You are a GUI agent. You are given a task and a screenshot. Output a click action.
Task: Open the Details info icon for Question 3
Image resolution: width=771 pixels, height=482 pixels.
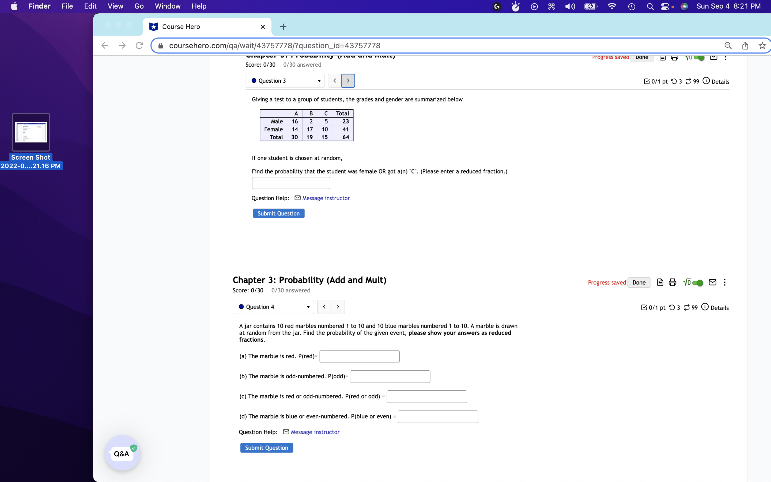(x=706, y=81)
